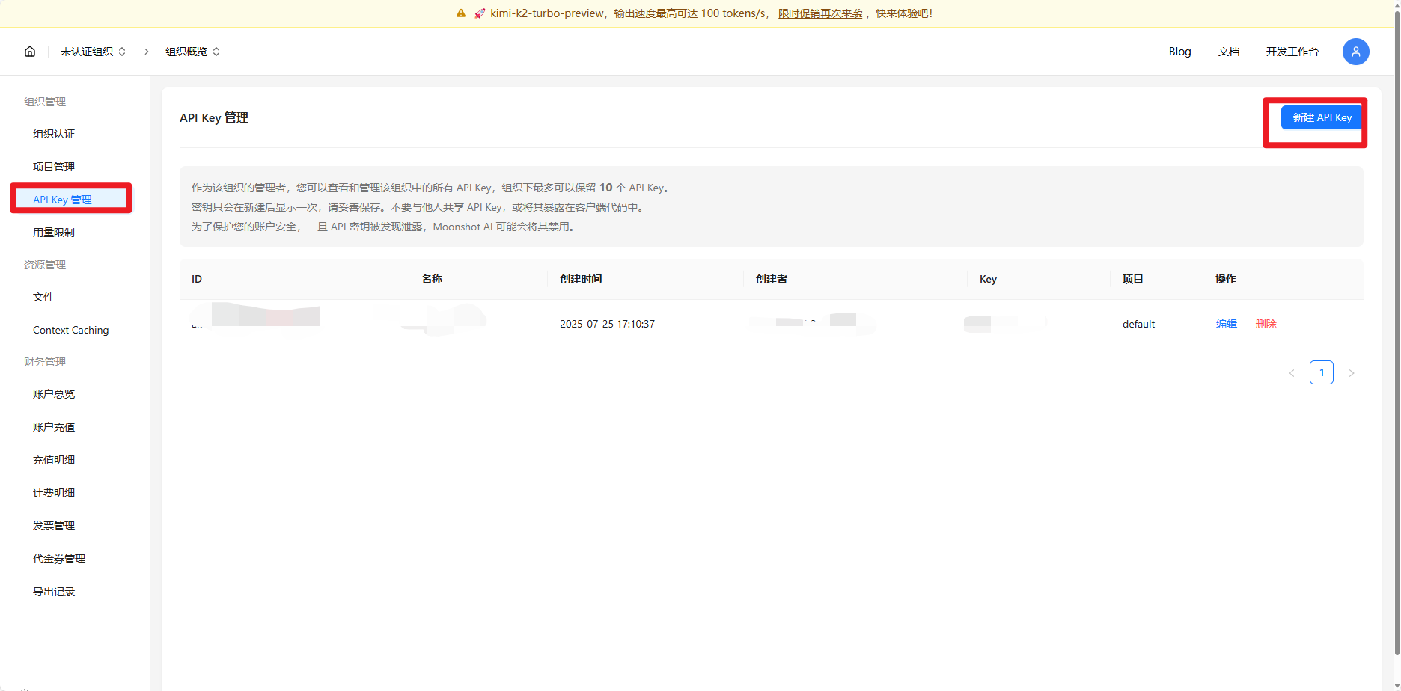
Task: Open the 文档 documentation link
Action: (1228, 52)
